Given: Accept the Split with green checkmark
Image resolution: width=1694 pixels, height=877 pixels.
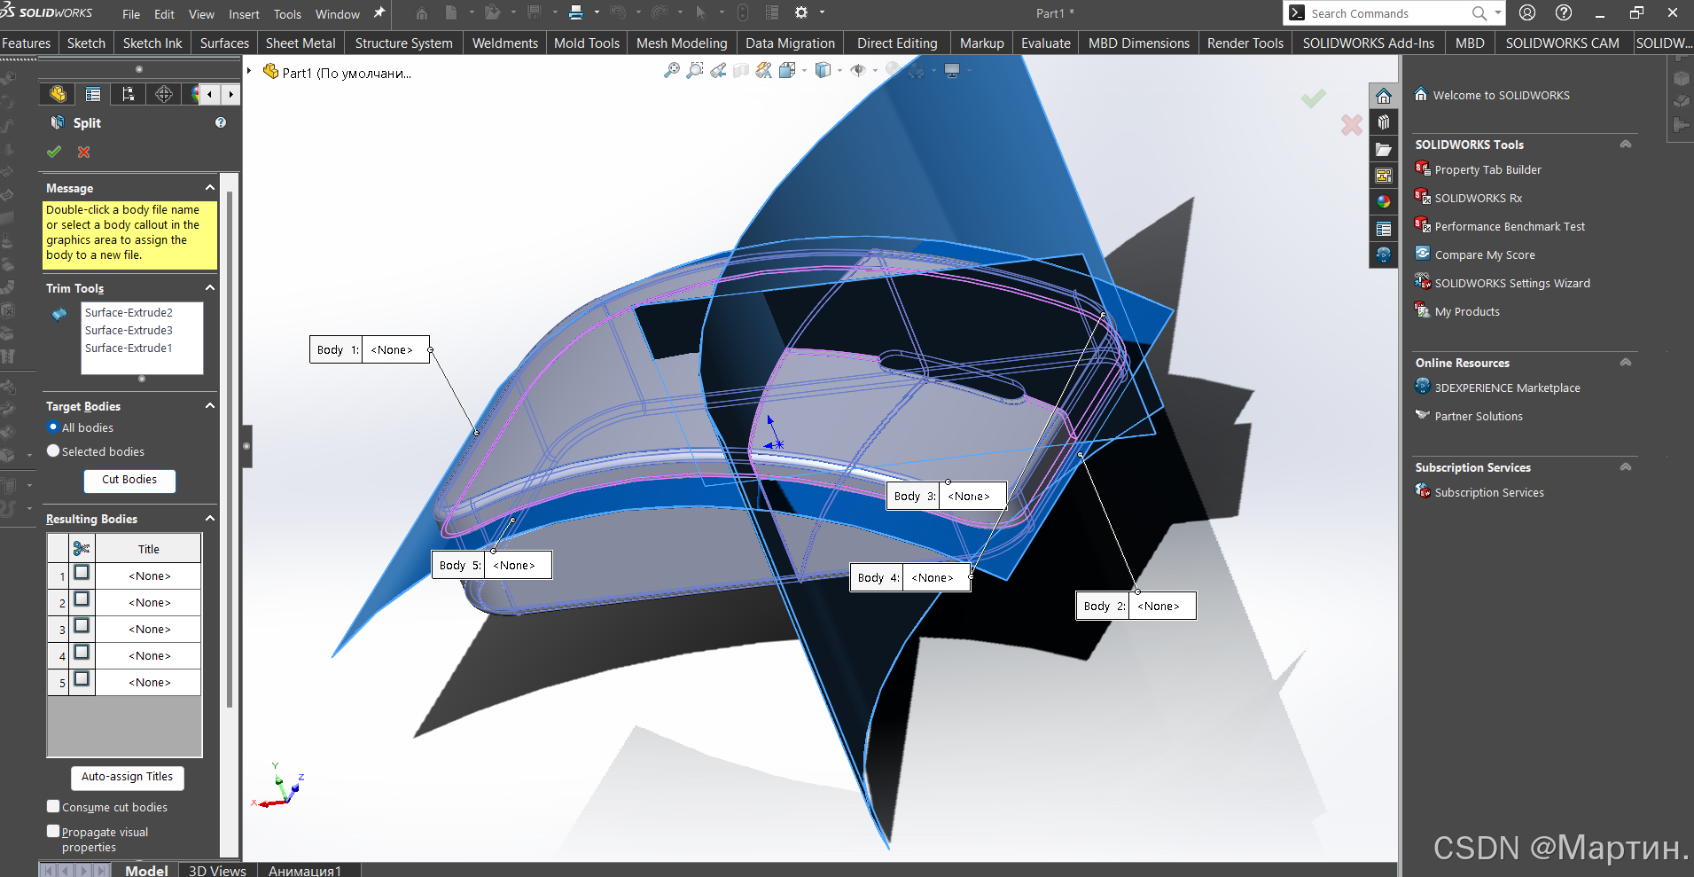Looking at the screenshot, I should pos(54,152).
